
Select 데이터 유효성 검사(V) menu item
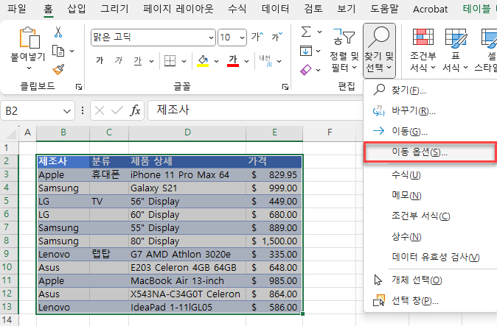pos(430,257)
